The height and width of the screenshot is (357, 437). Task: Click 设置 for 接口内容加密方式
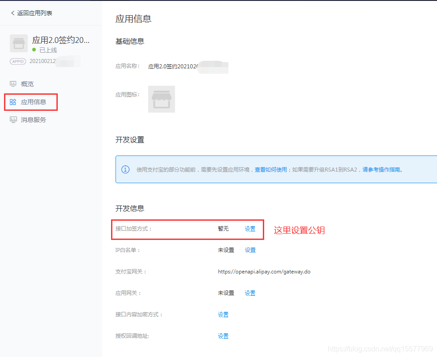coord(223,315)
